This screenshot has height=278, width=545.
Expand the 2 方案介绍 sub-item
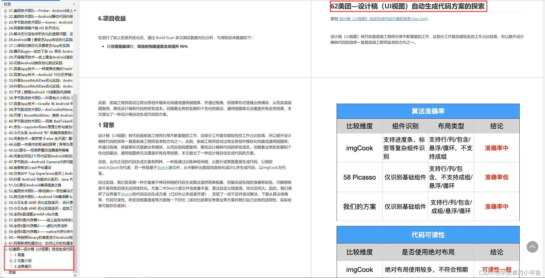point(11,261)
